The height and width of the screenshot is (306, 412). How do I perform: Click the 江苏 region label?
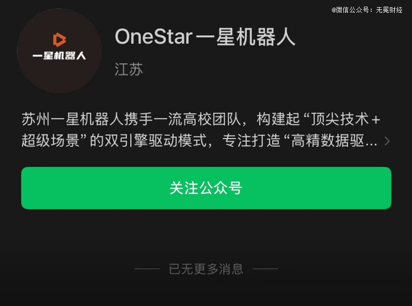click(129, 69)
